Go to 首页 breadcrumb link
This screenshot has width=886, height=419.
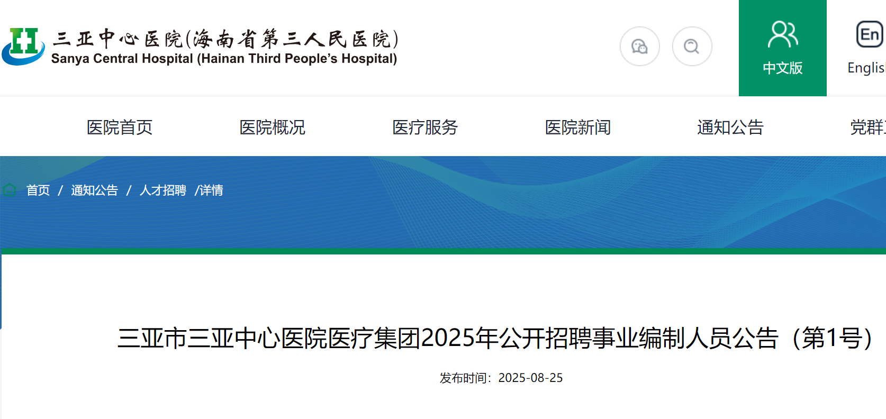pos(38,190)
